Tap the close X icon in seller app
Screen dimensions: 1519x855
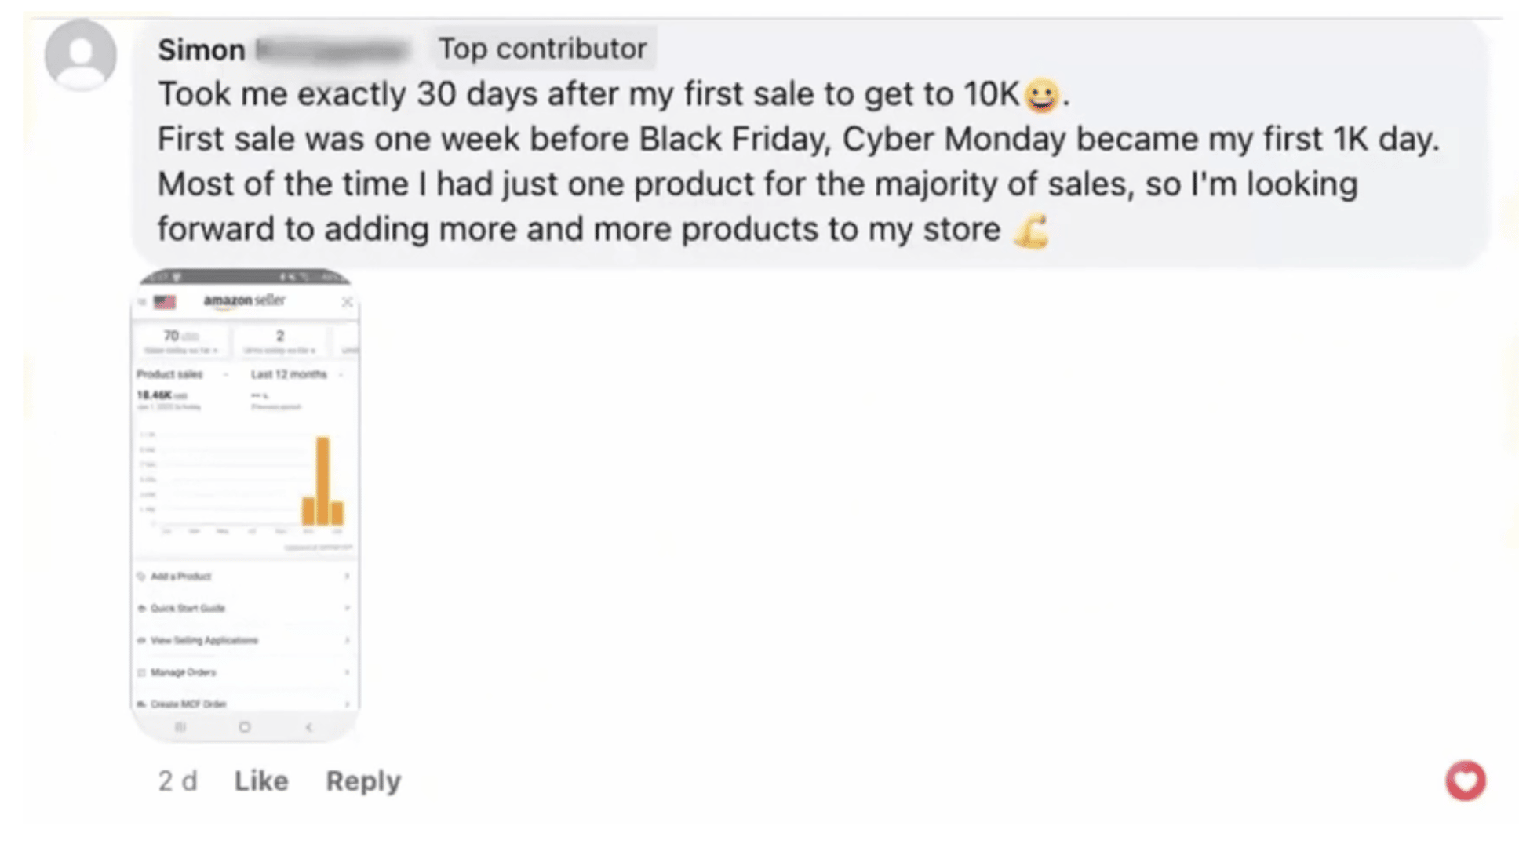pos(347,302)
